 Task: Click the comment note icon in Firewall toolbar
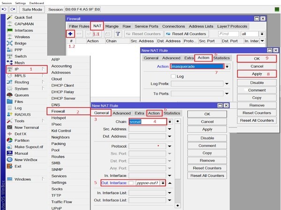coord(108,34)
